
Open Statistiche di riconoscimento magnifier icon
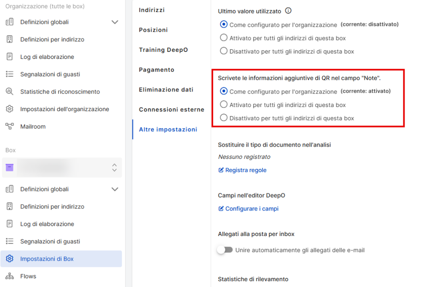pos(10,91)
